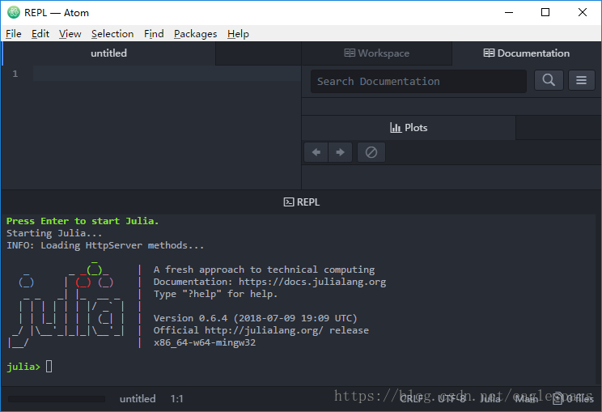
Task: Click 'x86_64-w64-mingw32' text in REPL
Action: pyautogui.click(x=205, y=342)
